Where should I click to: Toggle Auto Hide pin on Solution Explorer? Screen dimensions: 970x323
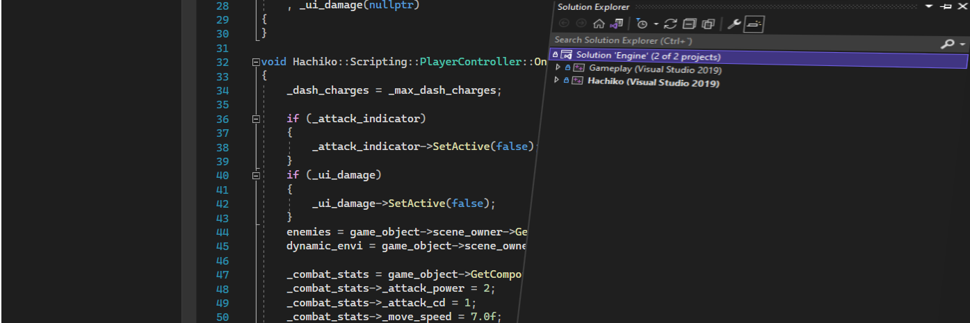pyautogui.click(x=946, y=6)
